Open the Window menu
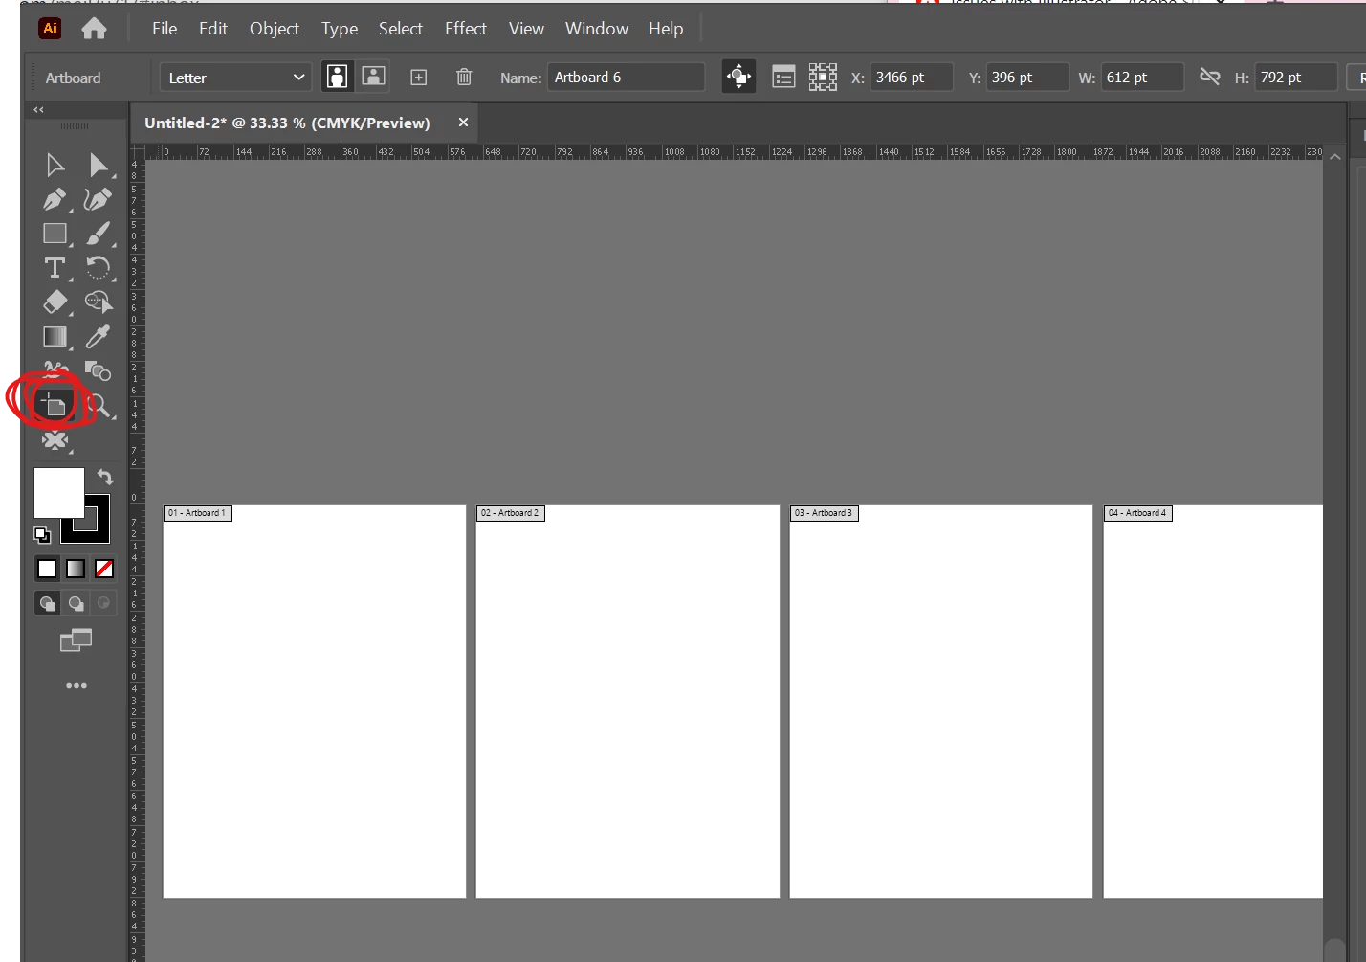Screen dimensions: 1366x962 [x=597, y=29]
